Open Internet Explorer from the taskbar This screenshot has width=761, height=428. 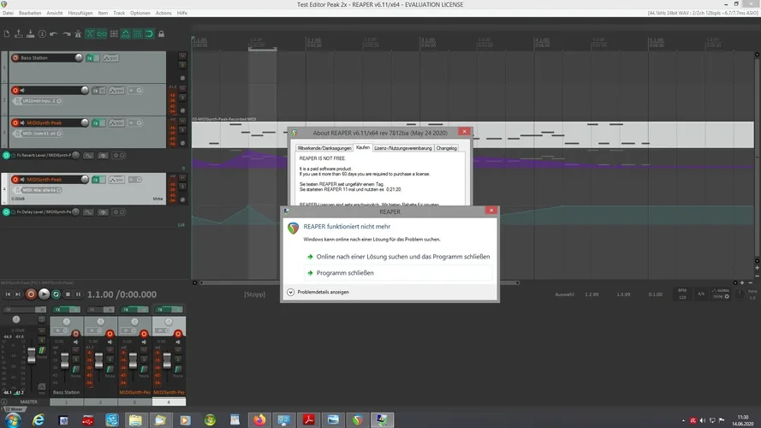pos(38,419)
